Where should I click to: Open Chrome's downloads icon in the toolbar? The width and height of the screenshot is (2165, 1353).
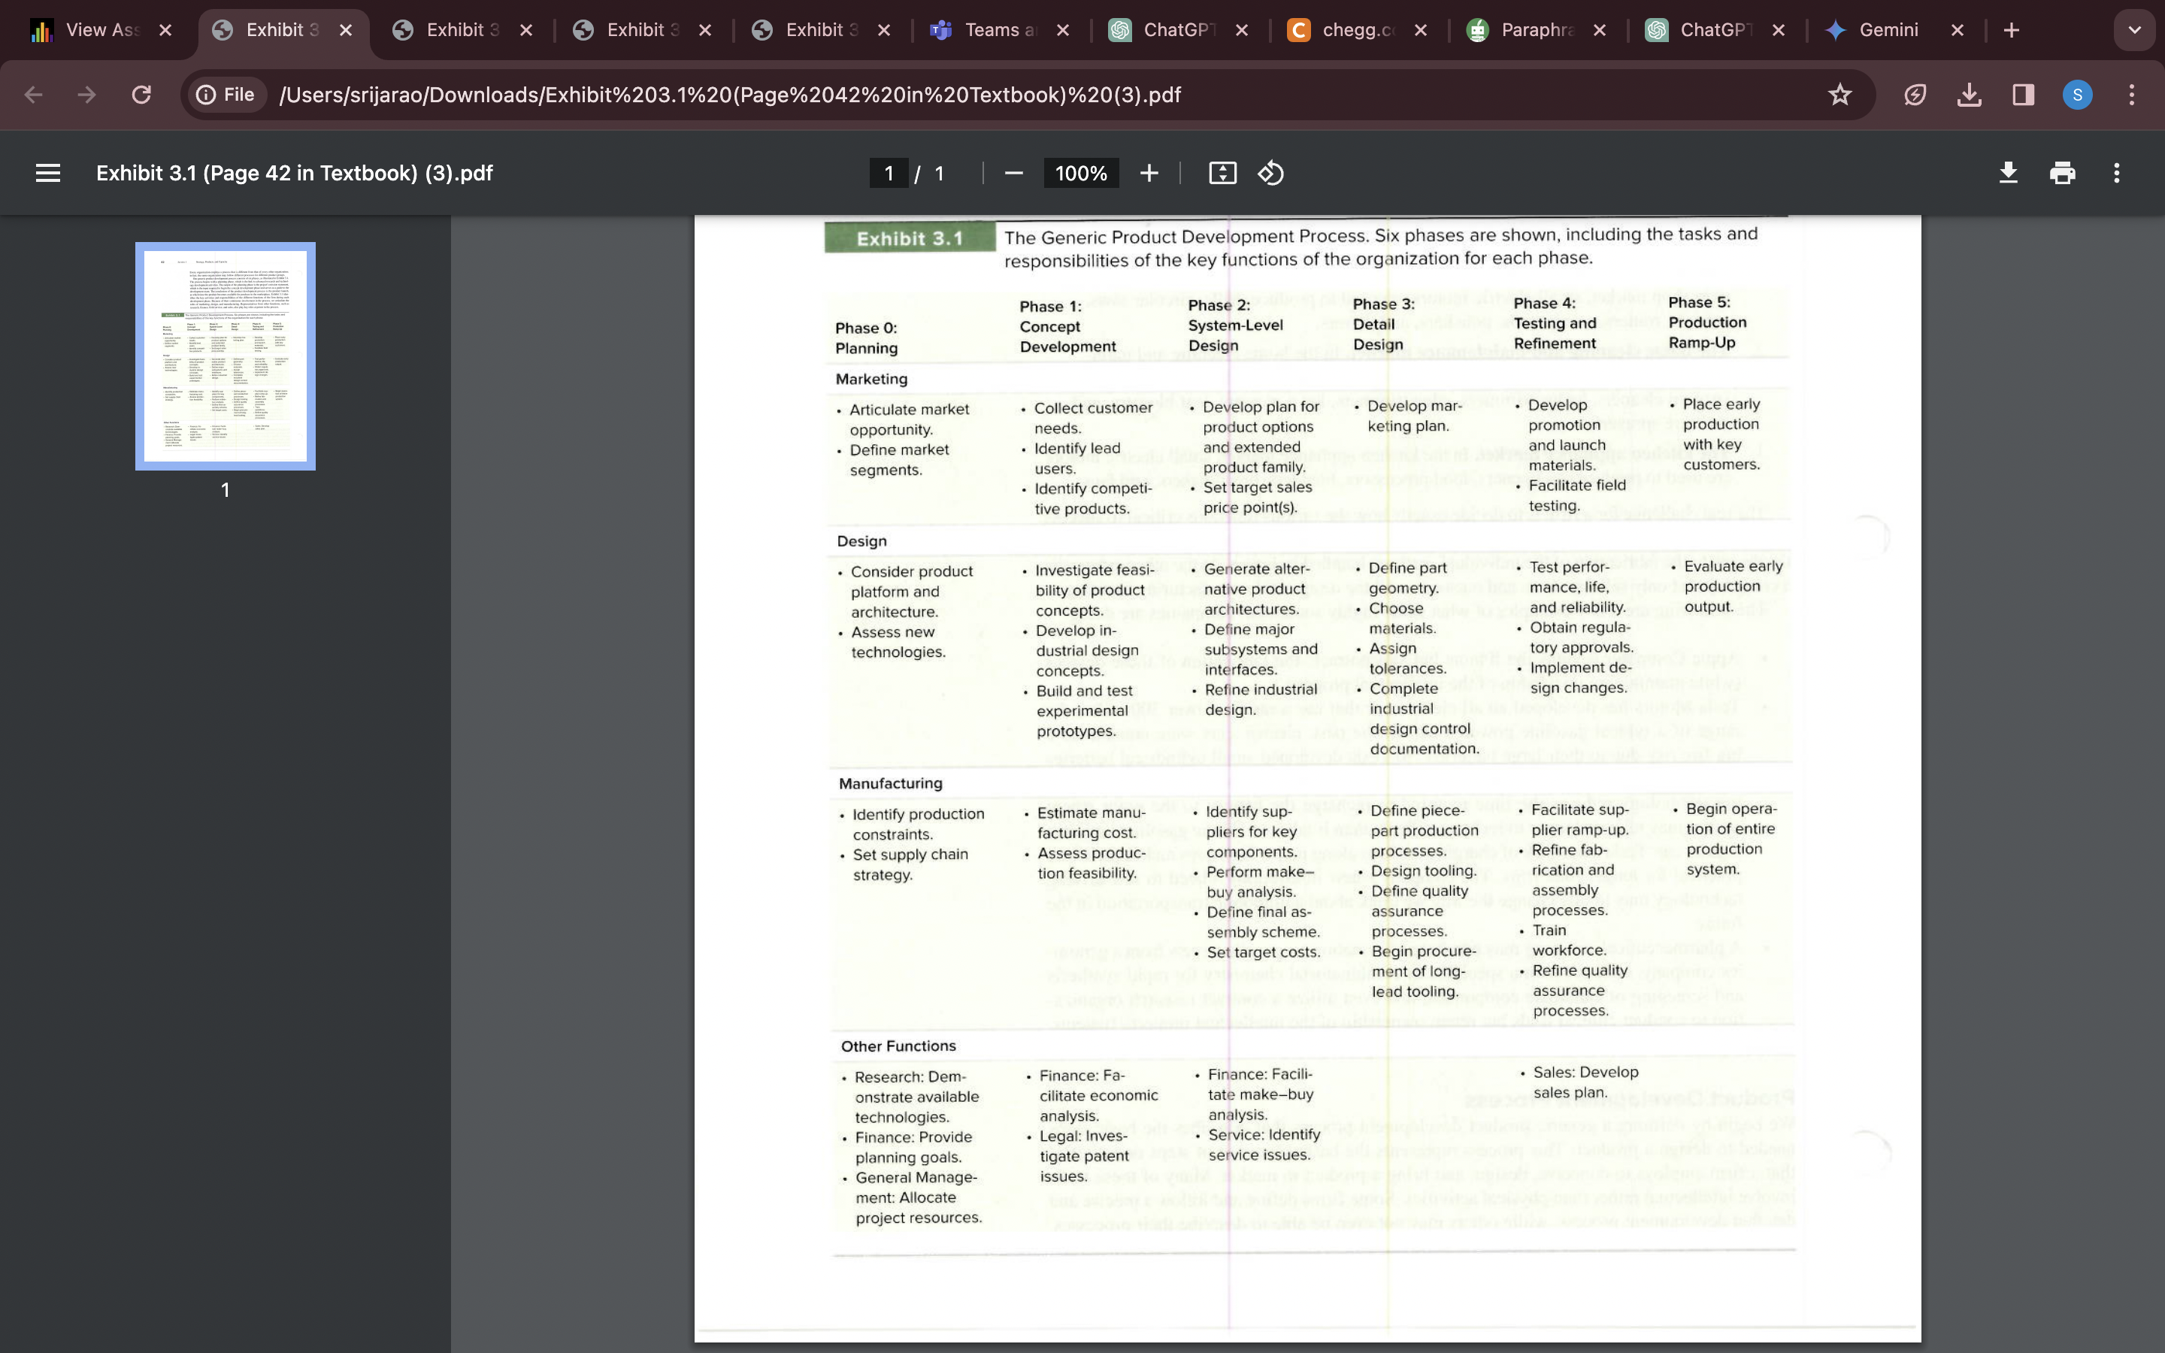(1969, 95)
